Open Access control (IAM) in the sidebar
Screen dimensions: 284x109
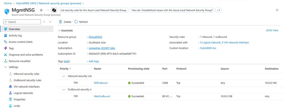pos(18,42)
